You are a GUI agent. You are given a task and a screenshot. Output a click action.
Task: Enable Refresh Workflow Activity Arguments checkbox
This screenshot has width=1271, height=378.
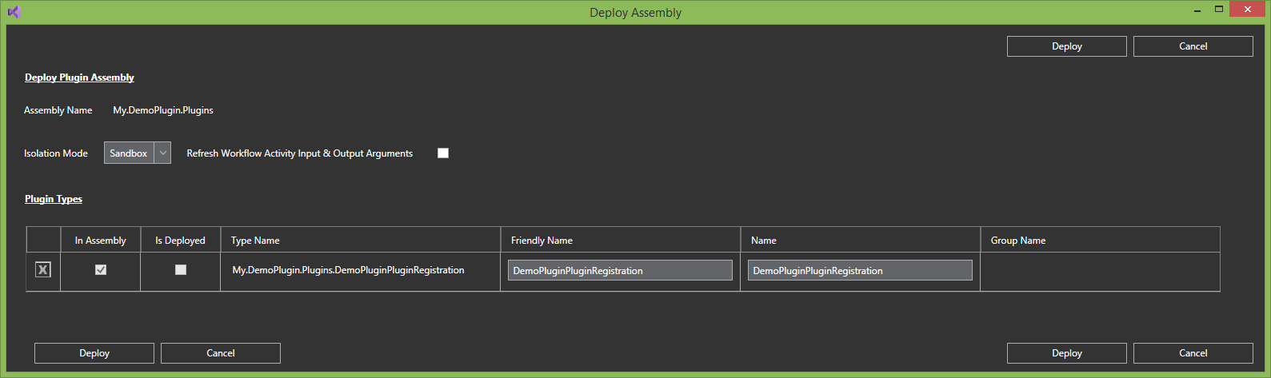[x=443, y=153]
